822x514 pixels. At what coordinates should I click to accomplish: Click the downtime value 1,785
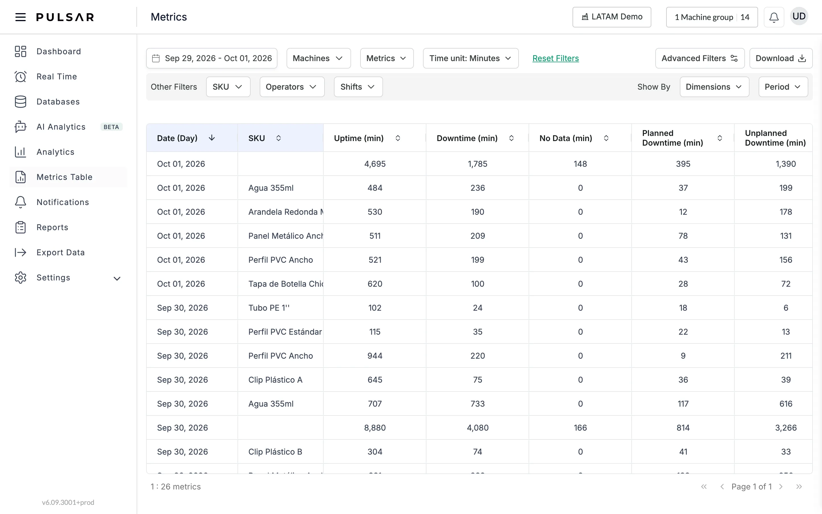point(477,164)
